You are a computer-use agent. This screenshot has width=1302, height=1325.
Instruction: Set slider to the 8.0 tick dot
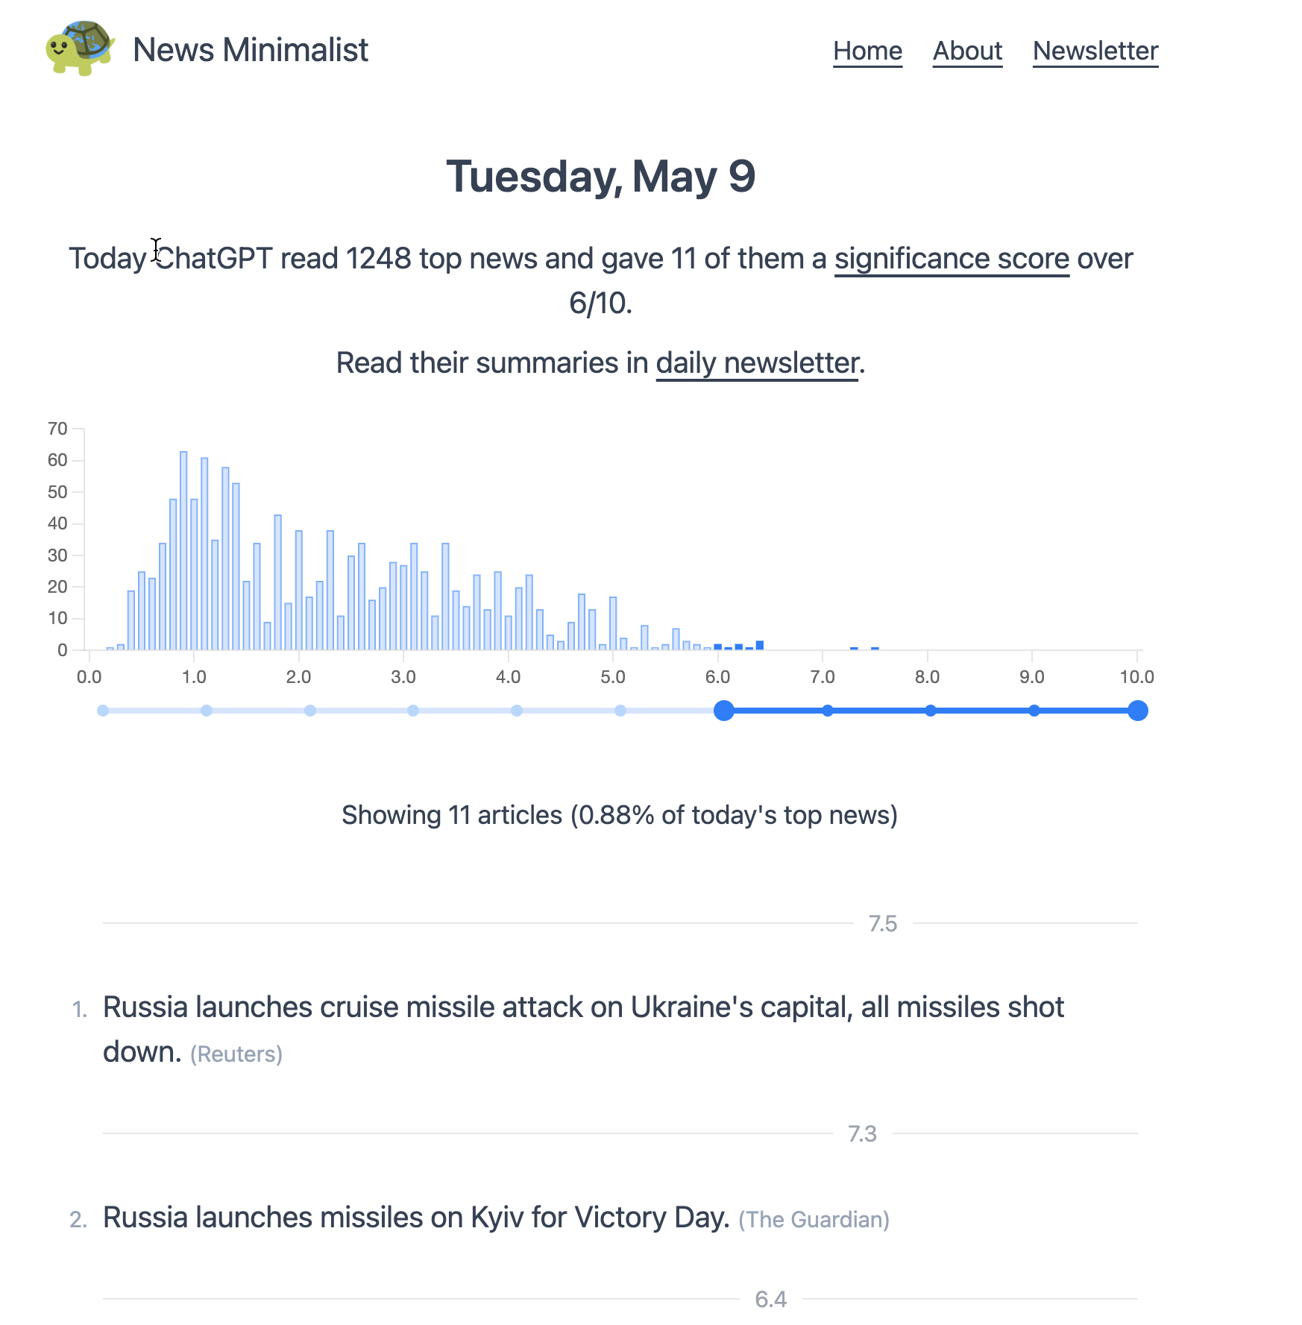click(x=930, y=711)
